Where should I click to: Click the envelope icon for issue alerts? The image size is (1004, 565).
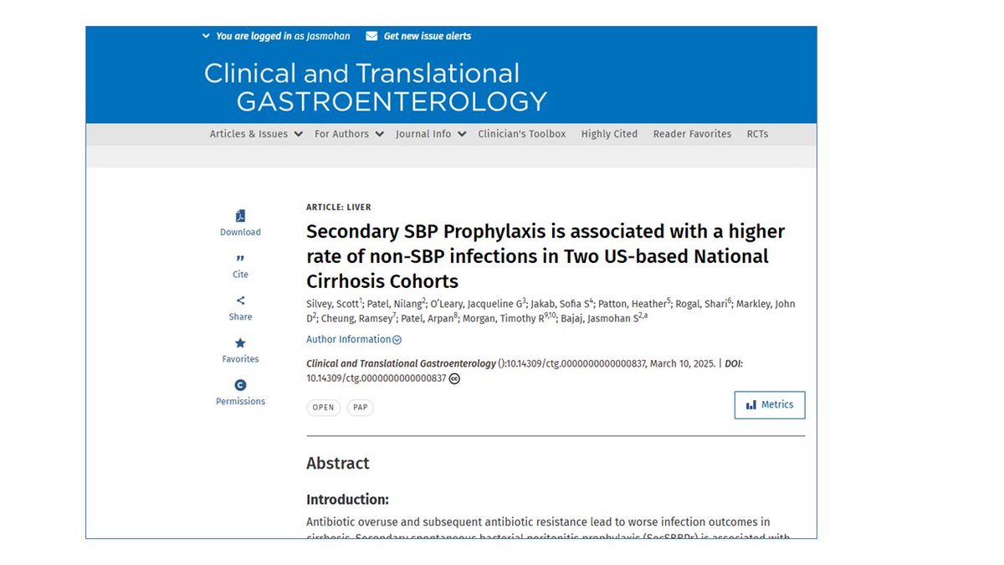(x=371, y=36)
